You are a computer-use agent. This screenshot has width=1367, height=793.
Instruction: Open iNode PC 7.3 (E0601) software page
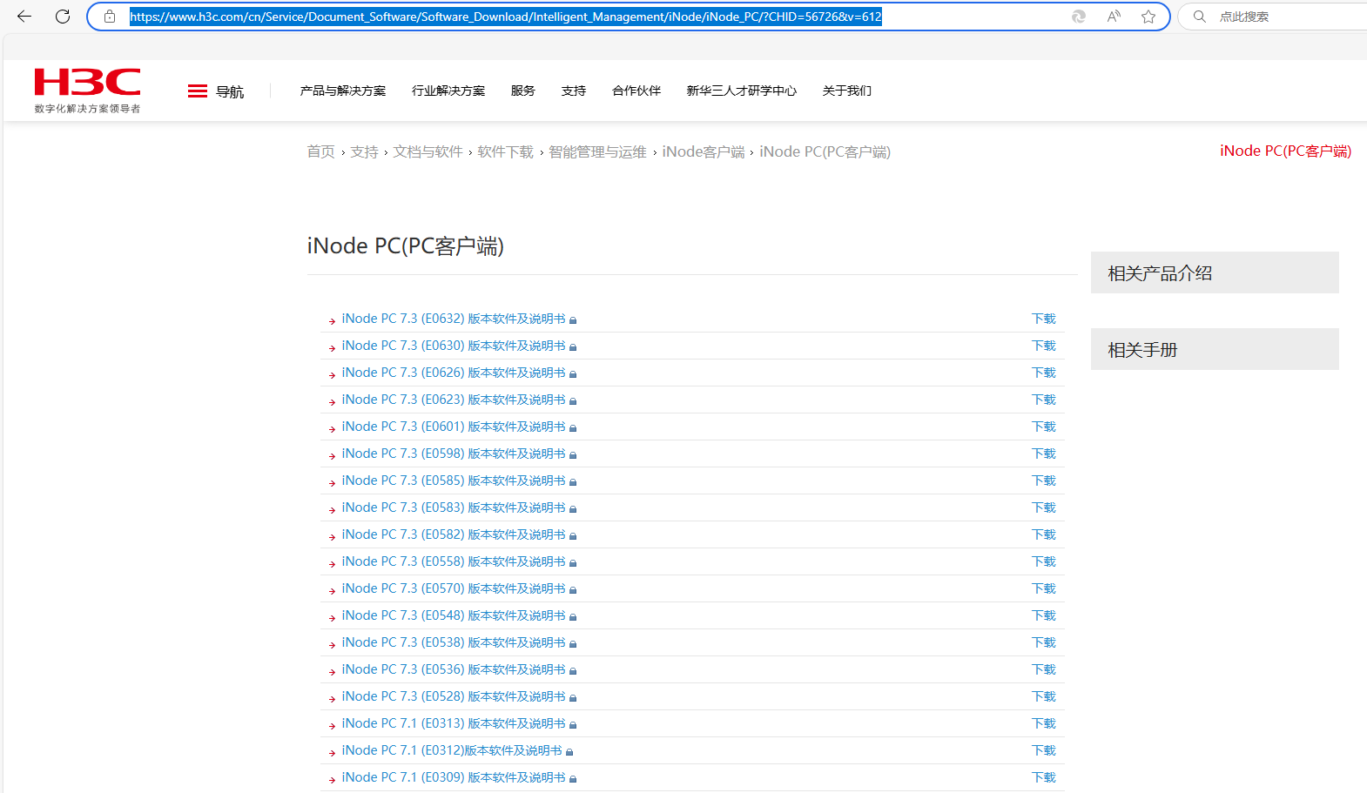pos(454,427)
